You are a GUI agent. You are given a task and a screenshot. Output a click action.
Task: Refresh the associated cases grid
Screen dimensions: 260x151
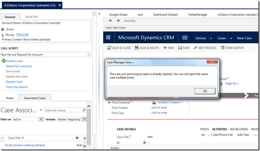tap(84, 138)
